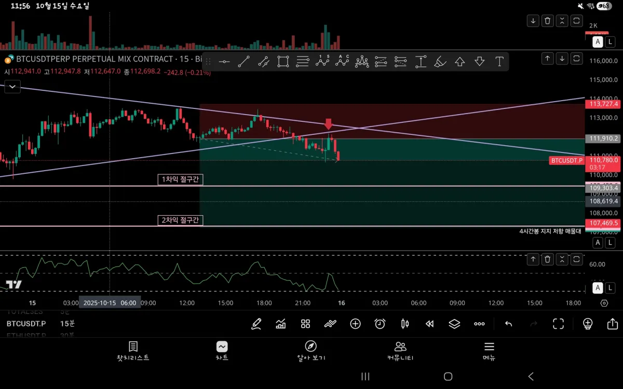Image resolution: width=623 pixels, height=389 pixels.
Task: Toggle log scale L in the RSI pane
Action: tap(610, 287)
